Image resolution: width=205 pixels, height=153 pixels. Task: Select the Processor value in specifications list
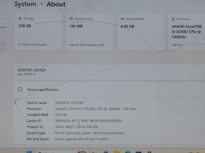pyautogui.click(x=96, y=109)
